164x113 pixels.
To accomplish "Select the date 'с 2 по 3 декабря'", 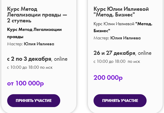I will tap(29, 59).
